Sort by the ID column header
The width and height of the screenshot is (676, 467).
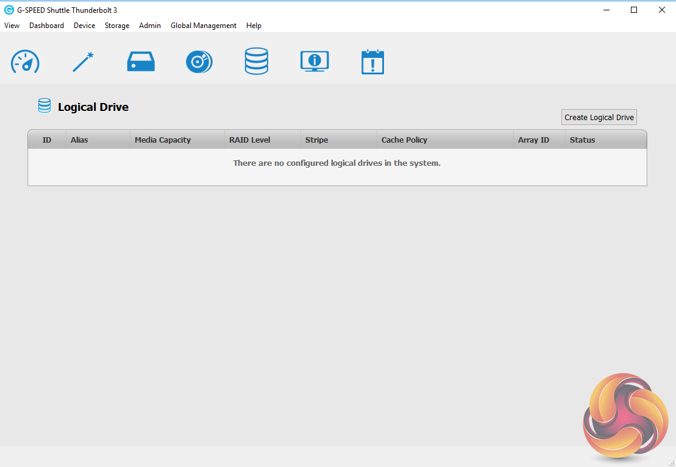click(47, 140)
